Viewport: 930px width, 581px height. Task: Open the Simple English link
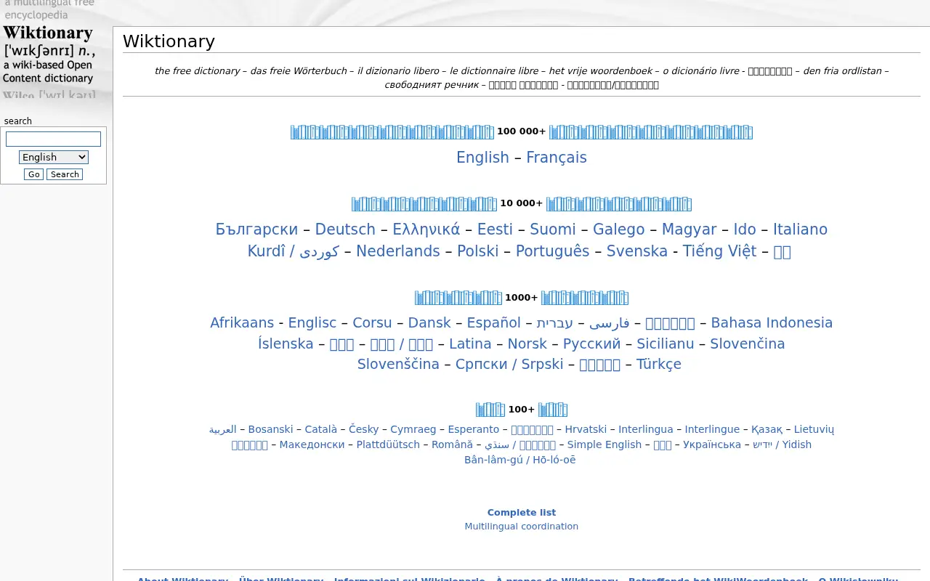click(604, 445)
